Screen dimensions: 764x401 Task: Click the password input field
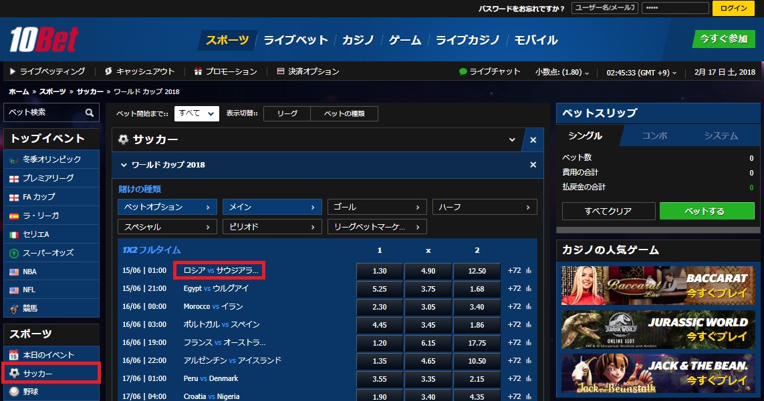click(675, 8)
